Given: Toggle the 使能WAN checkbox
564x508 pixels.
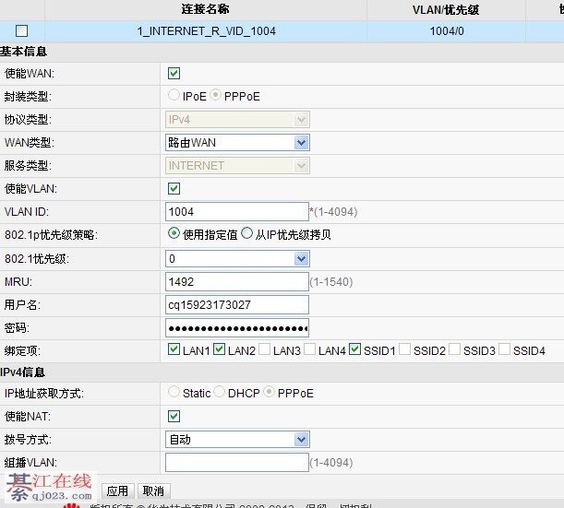Looking at the screenshot, I should (x=174, y=74).
